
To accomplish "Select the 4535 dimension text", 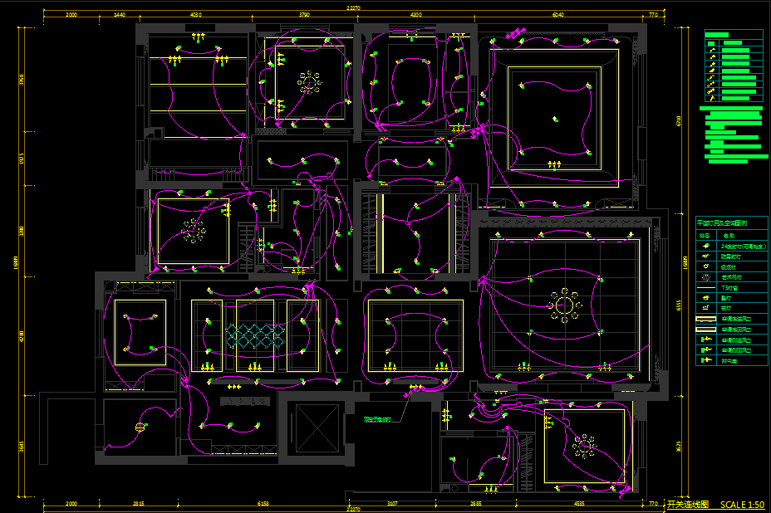I will [579, 503].
